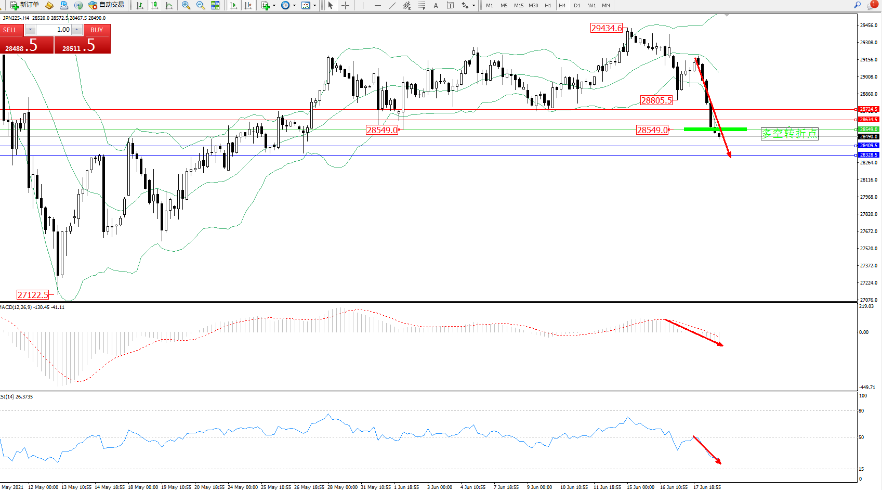Select the trendline drawing tool
The image size is (882, 490).
point(392,5)
